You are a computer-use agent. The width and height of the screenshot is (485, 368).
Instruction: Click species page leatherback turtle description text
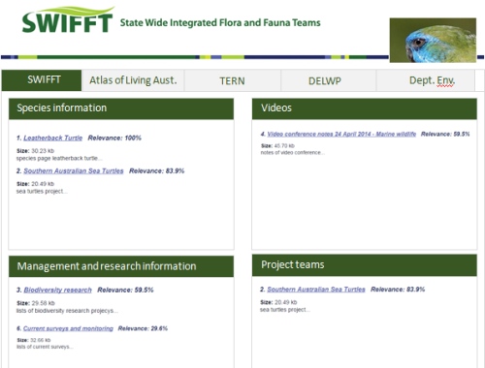(59, 158)
